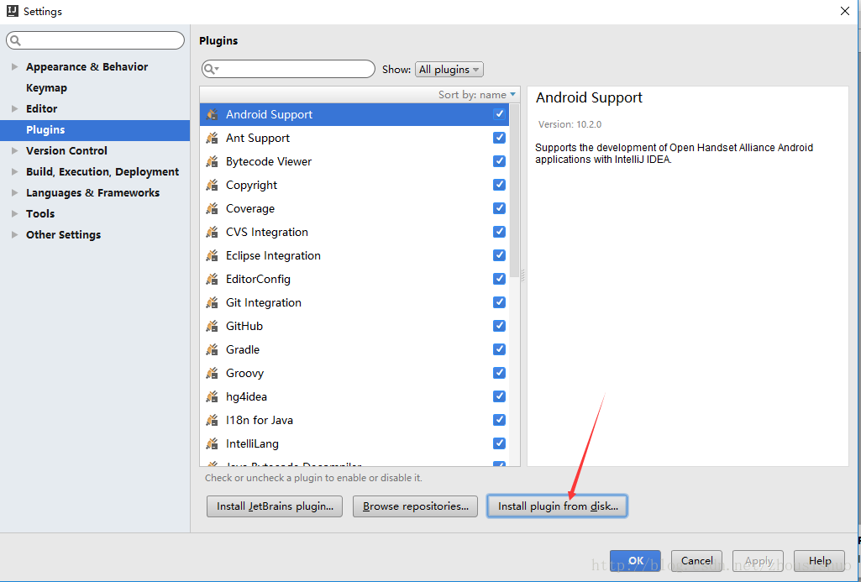The height and width of the screenshot is (582, 861).
Task: Expand the Editor settings arrow
Action: click(x=15, y=108)
